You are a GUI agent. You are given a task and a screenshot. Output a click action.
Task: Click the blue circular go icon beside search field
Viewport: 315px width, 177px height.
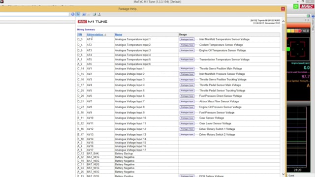tap(73, 14)
